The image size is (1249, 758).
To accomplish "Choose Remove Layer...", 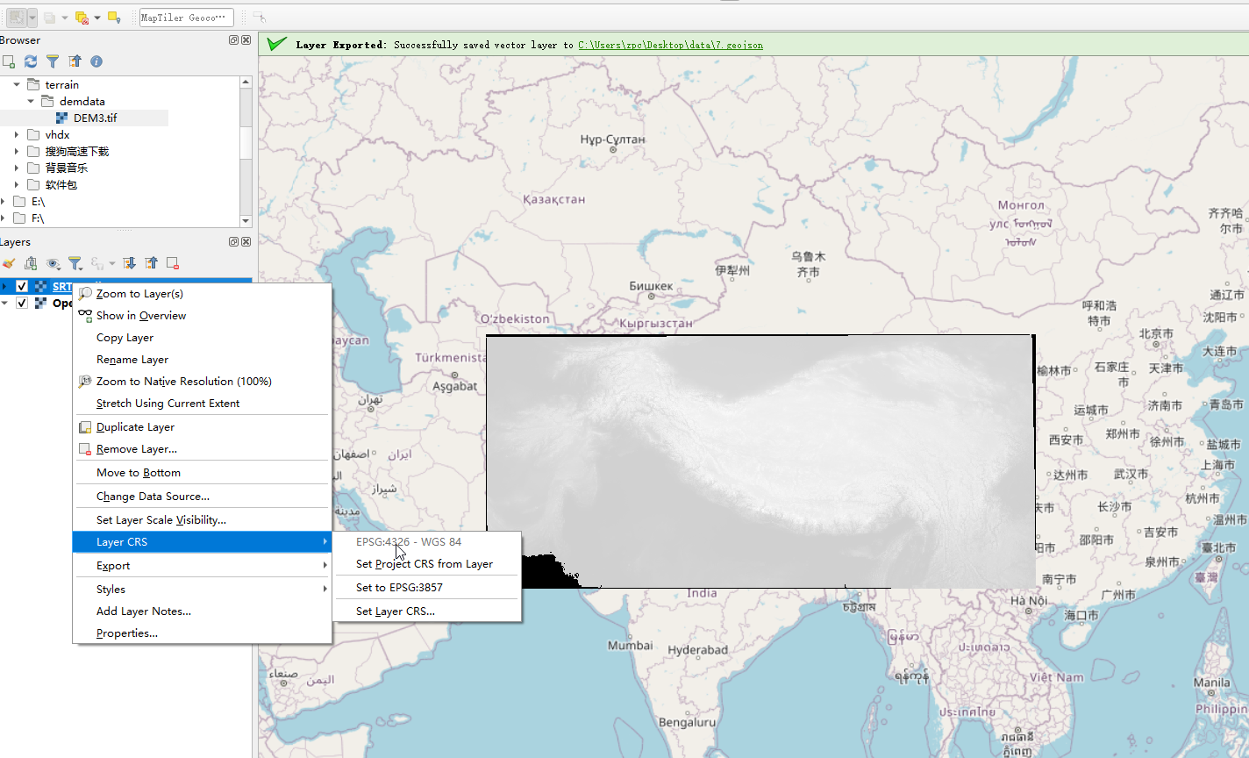I will coord(202,449).
